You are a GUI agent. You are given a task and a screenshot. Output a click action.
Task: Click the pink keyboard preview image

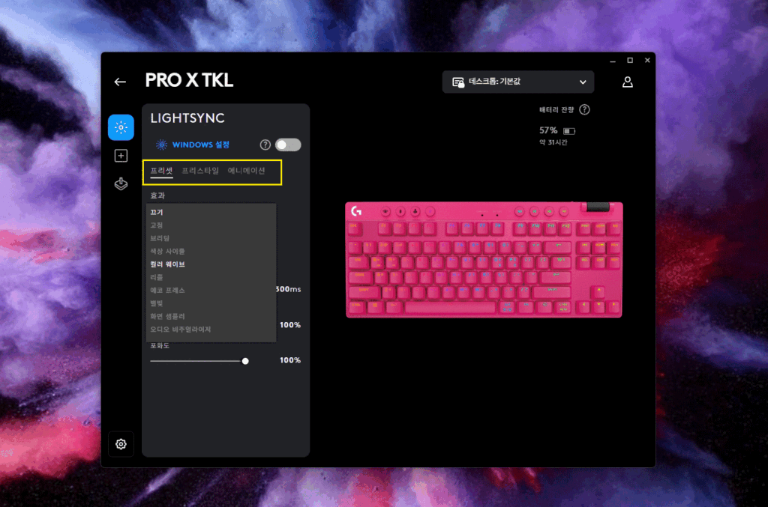pyautogui.click(x=484, y=260)
